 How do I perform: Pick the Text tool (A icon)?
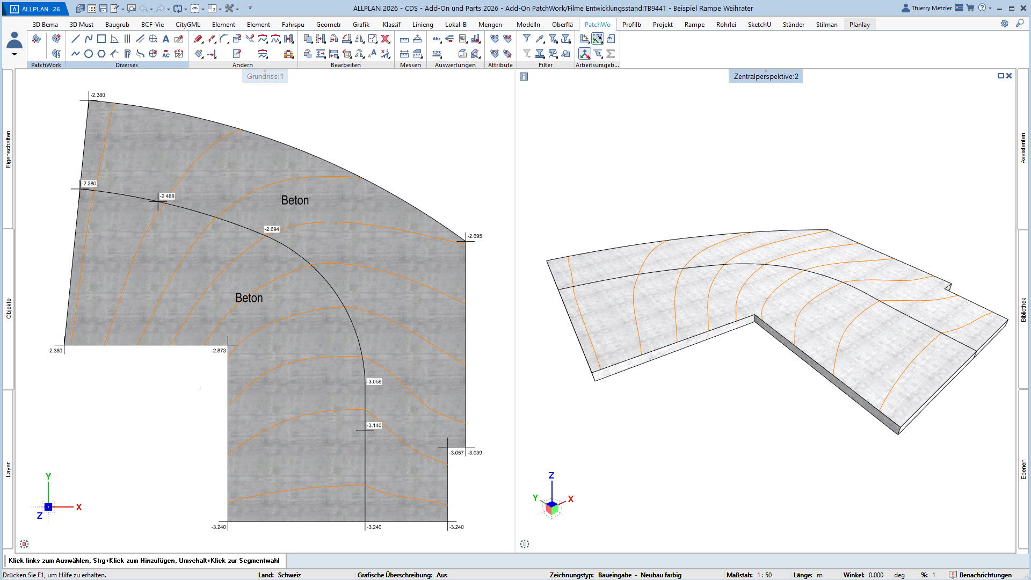pos(166,39)
